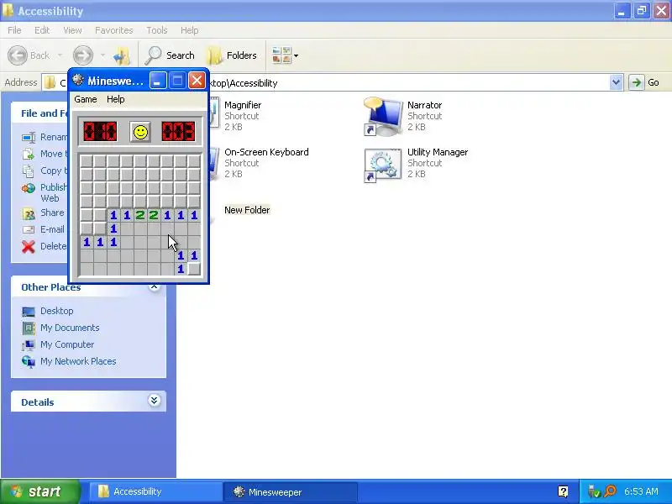Open the View menu in Explorer
Screen dimensions: 672x504
coord(72,30)
